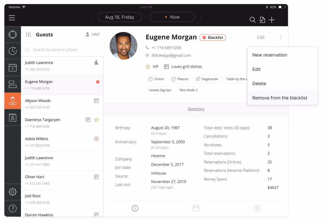
Task: Open the help question mark icon
Action: pos(13,208)
